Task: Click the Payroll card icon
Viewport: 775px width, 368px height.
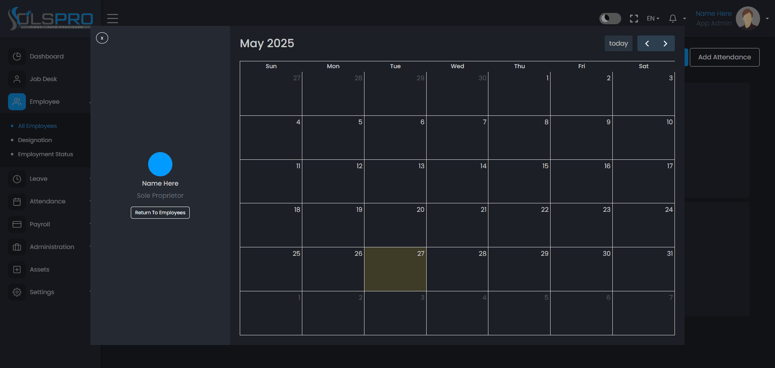Action: coord(17,224)
